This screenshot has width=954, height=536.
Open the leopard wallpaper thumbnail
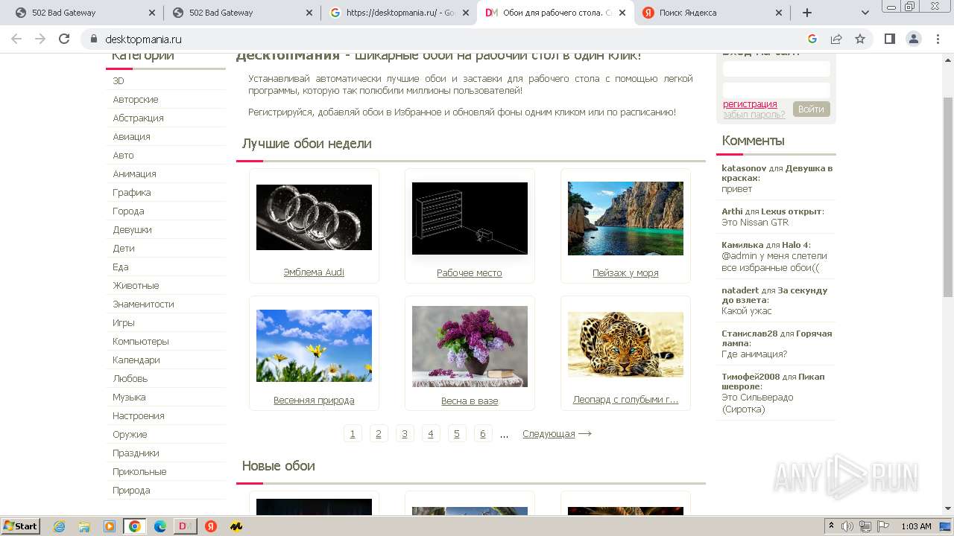[x=625, y=344]
